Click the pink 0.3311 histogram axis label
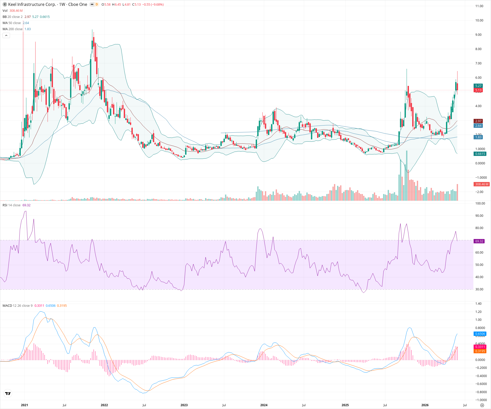491x409 pixels. [x=480, y=347]
